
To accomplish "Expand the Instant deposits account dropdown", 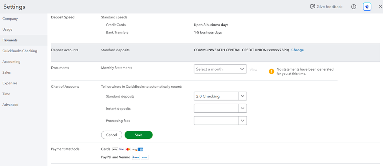I will tap(243, 108).
